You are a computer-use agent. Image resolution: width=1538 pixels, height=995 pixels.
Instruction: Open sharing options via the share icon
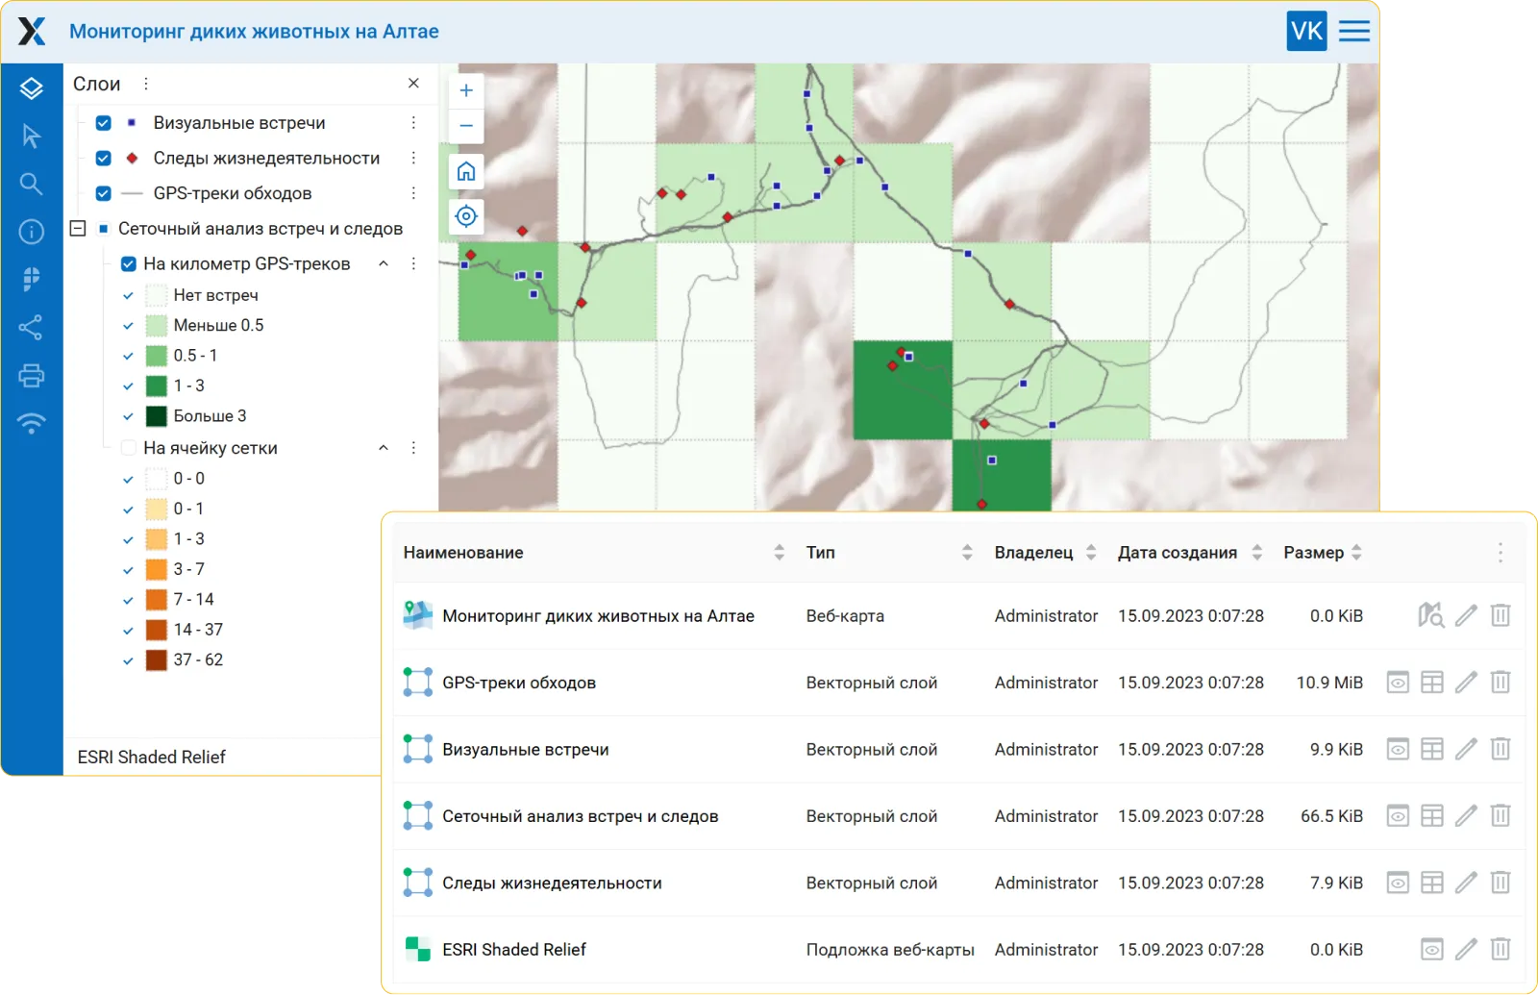tap(31, 328)
